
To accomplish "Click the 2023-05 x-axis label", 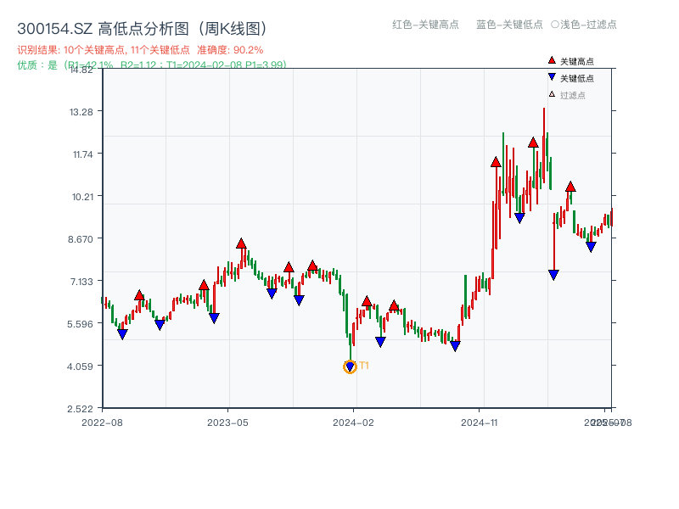I will pos(227,422).
